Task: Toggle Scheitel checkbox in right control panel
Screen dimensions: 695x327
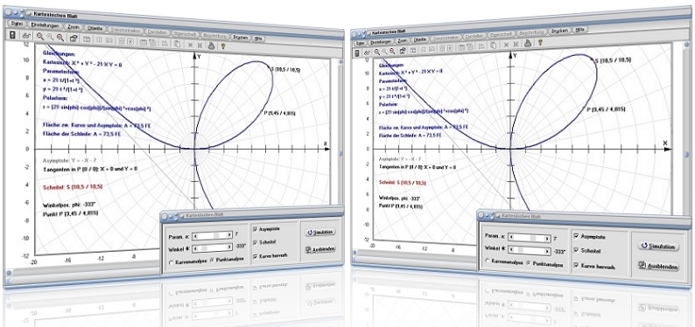Action: click(x=576, y=250)
